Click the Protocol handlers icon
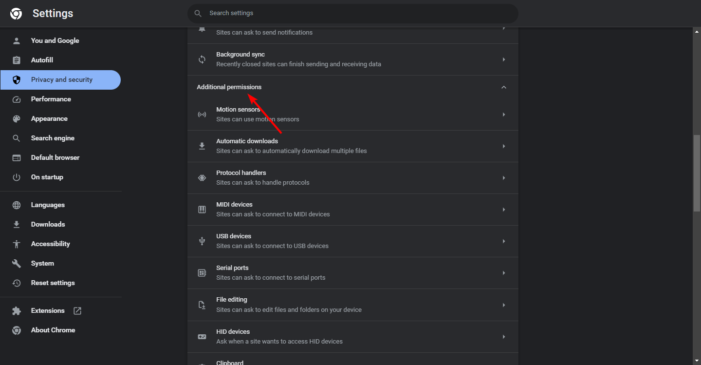701x365 pixels. pos(202,178)
